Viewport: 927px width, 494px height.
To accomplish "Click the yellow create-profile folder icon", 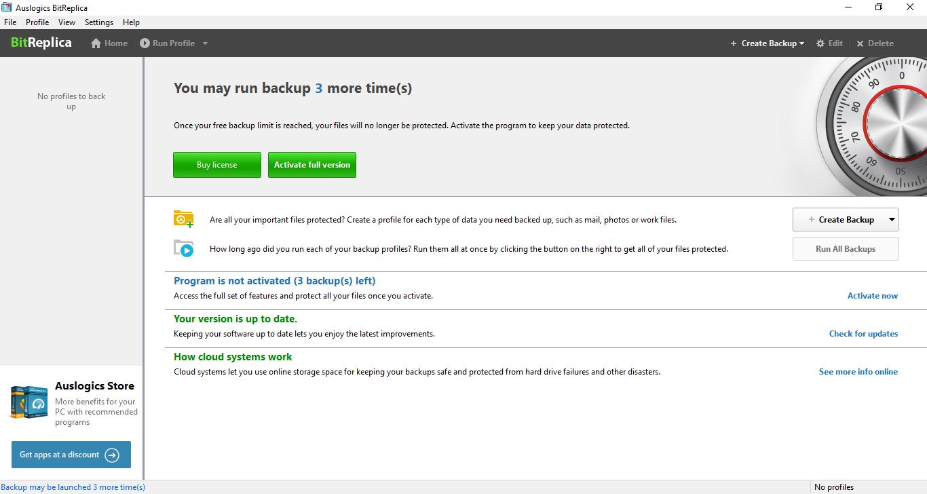I will (x=183, y=218).
